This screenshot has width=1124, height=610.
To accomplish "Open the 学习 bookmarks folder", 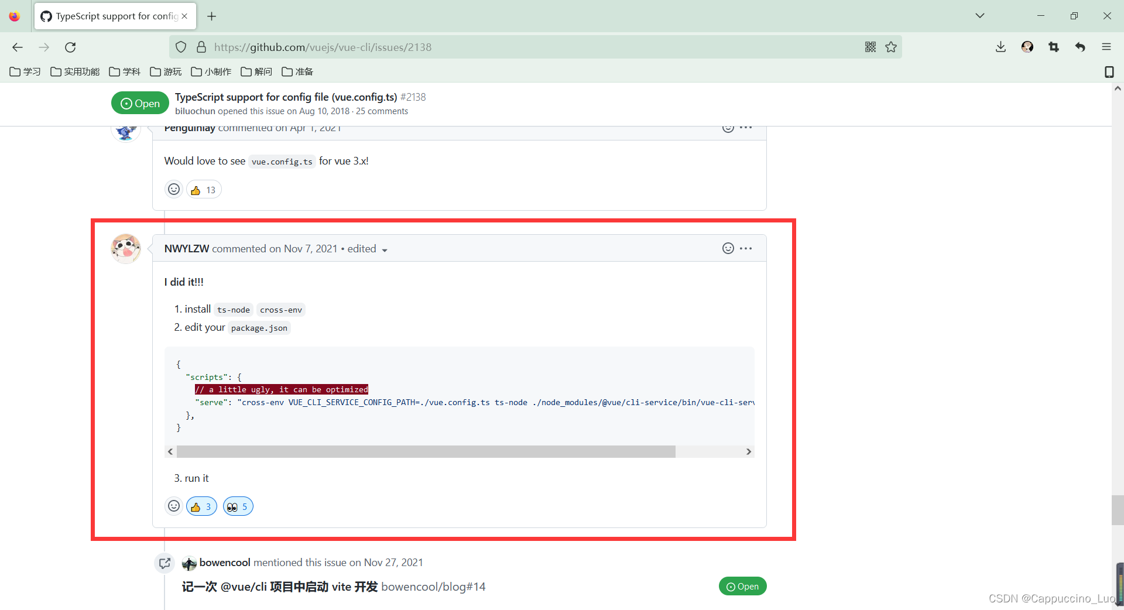I will (x=25, y=72).
